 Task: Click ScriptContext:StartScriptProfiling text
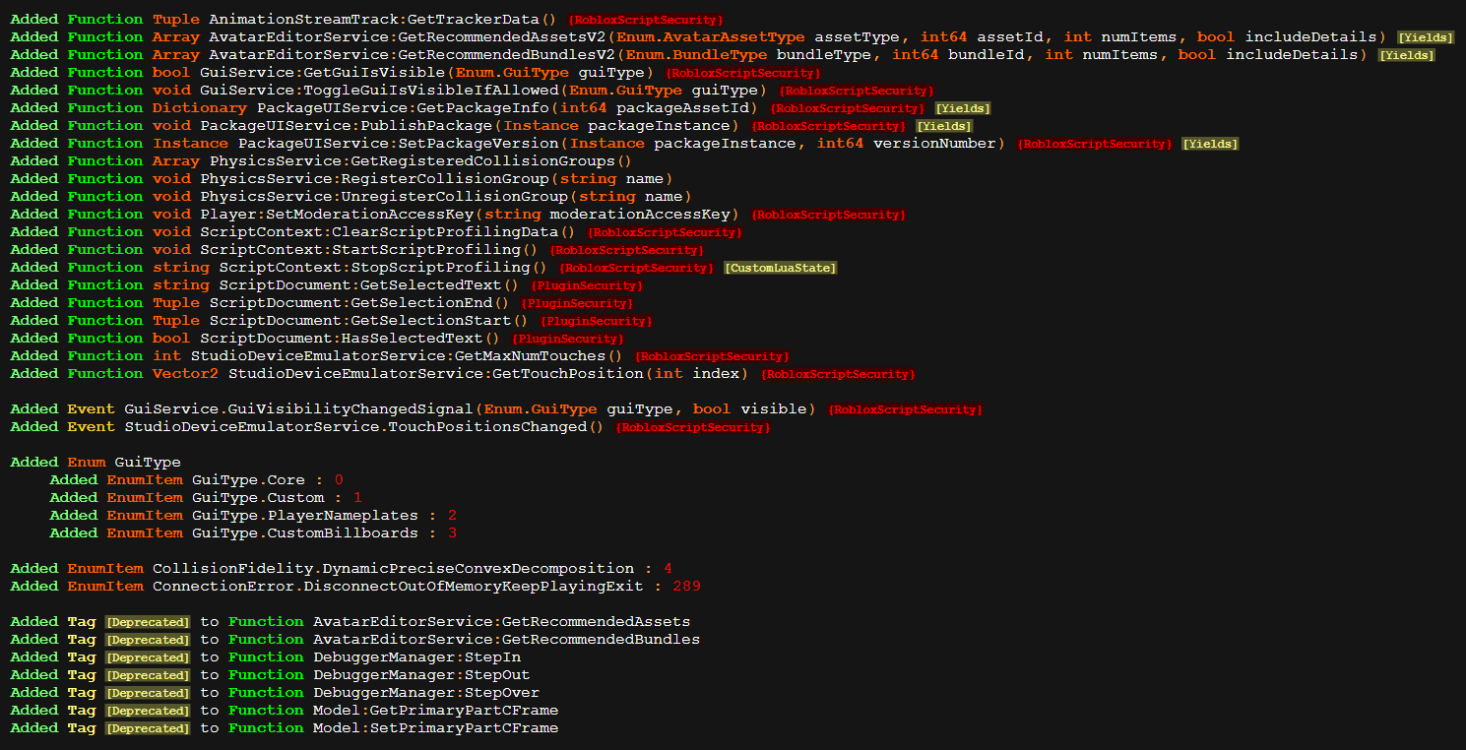click(359, 249)
